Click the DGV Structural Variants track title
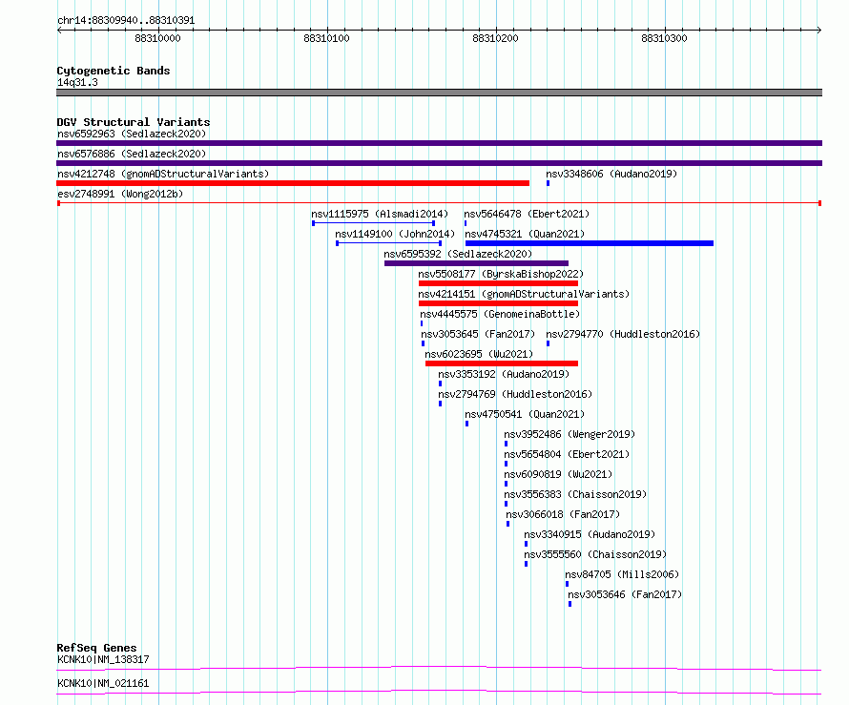This screenshot has width=849, height=705. click(x=134, y=122)
